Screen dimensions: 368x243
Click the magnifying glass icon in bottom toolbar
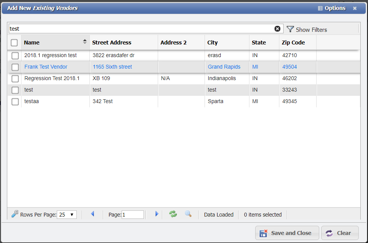tap(188, 214)
